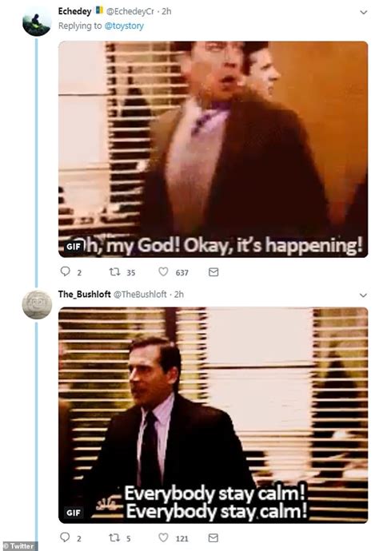The width and height of the screenshot is (379, 551).
Task: Click the @EchedeyCr handle
Action: (x=130, y=12)
